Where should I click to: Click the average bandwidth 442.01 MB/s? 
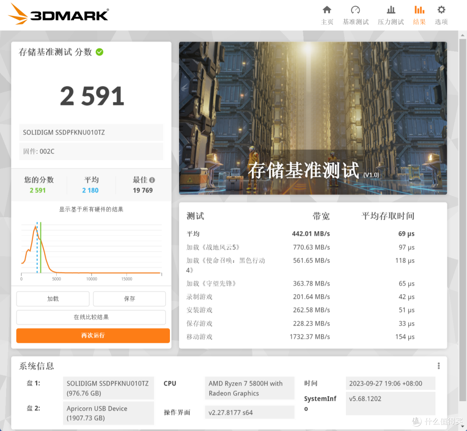[x=310, y=234]
